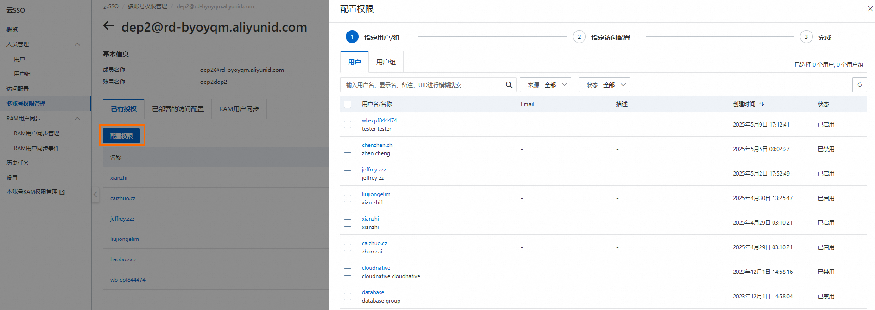Open wb-cpf844474 in the authorized list
Image resolution: width=875 pixels, height=310 pixels.
point(128,280)
